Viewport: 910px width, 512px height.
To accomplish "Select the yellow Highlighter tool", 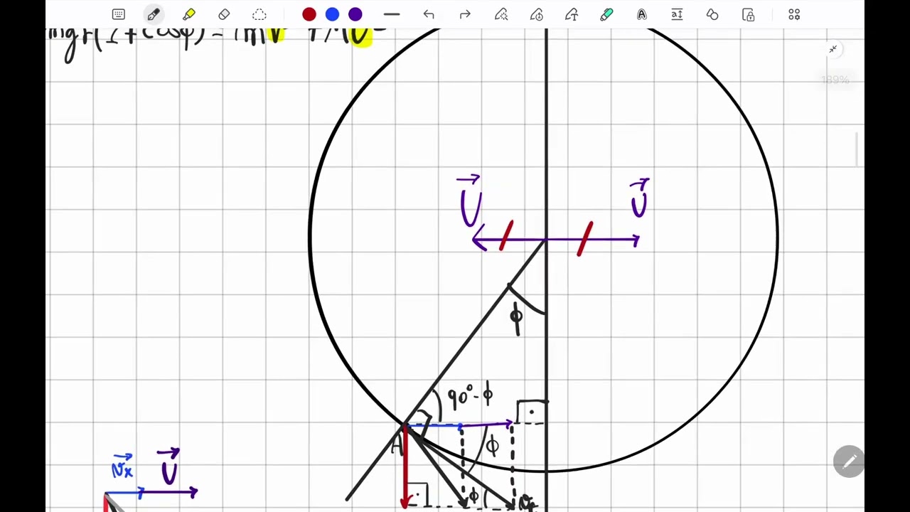I will [189, 14].
